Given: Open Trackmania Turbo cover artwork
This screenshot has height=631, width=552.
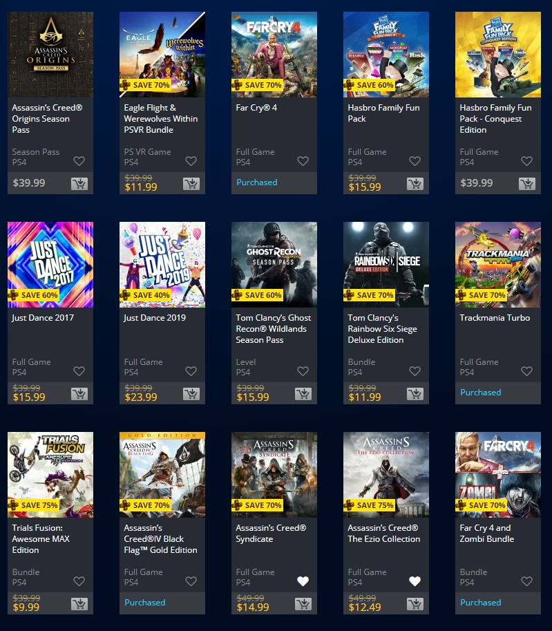Looking at the screenshot, I should tap(498, 265).
